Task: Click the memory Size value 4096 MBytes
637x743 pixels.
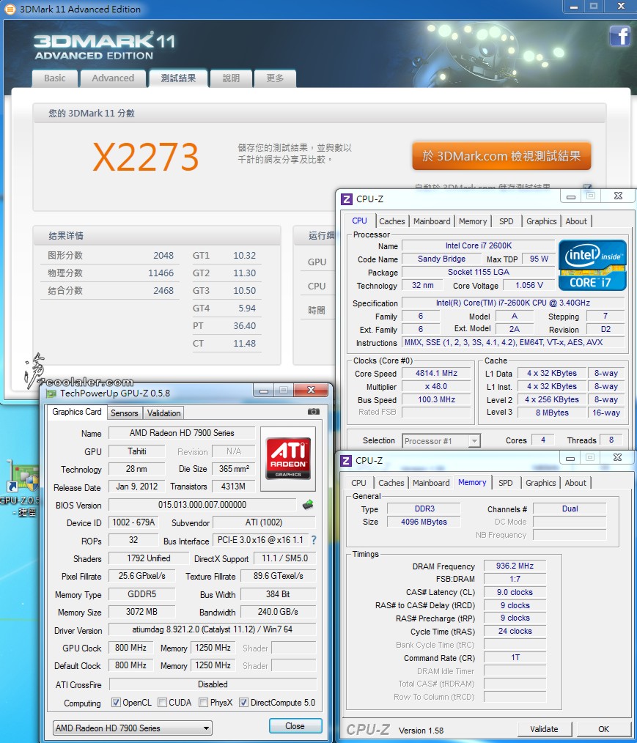Action: click(x=424, y=522)
